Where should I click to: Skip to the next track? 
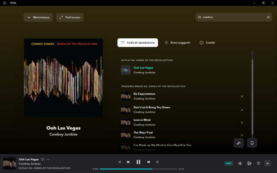[149, 162]
